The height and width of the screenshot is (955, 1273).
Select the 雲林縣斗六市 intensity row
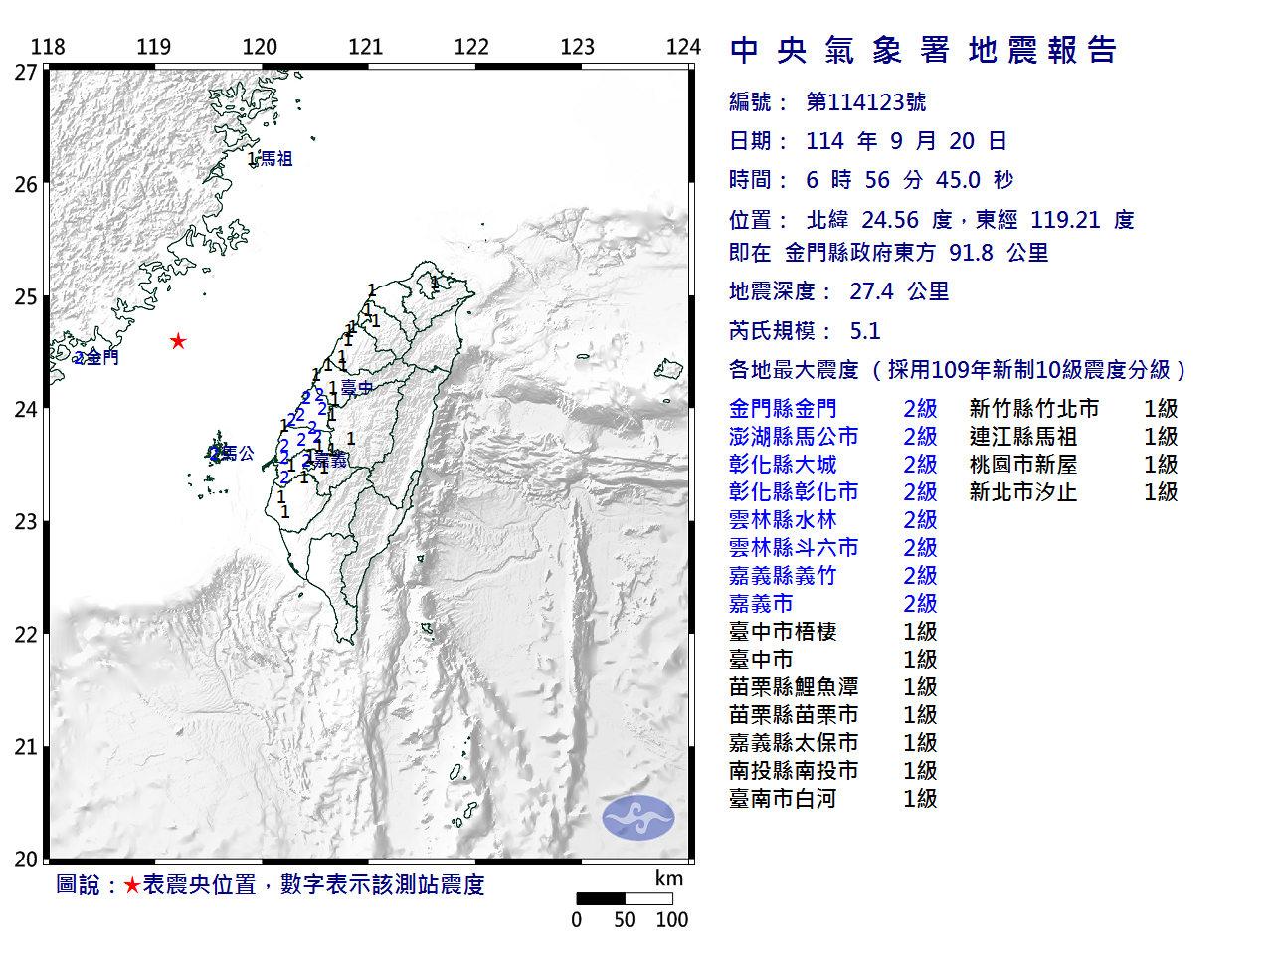pos(793,548)
